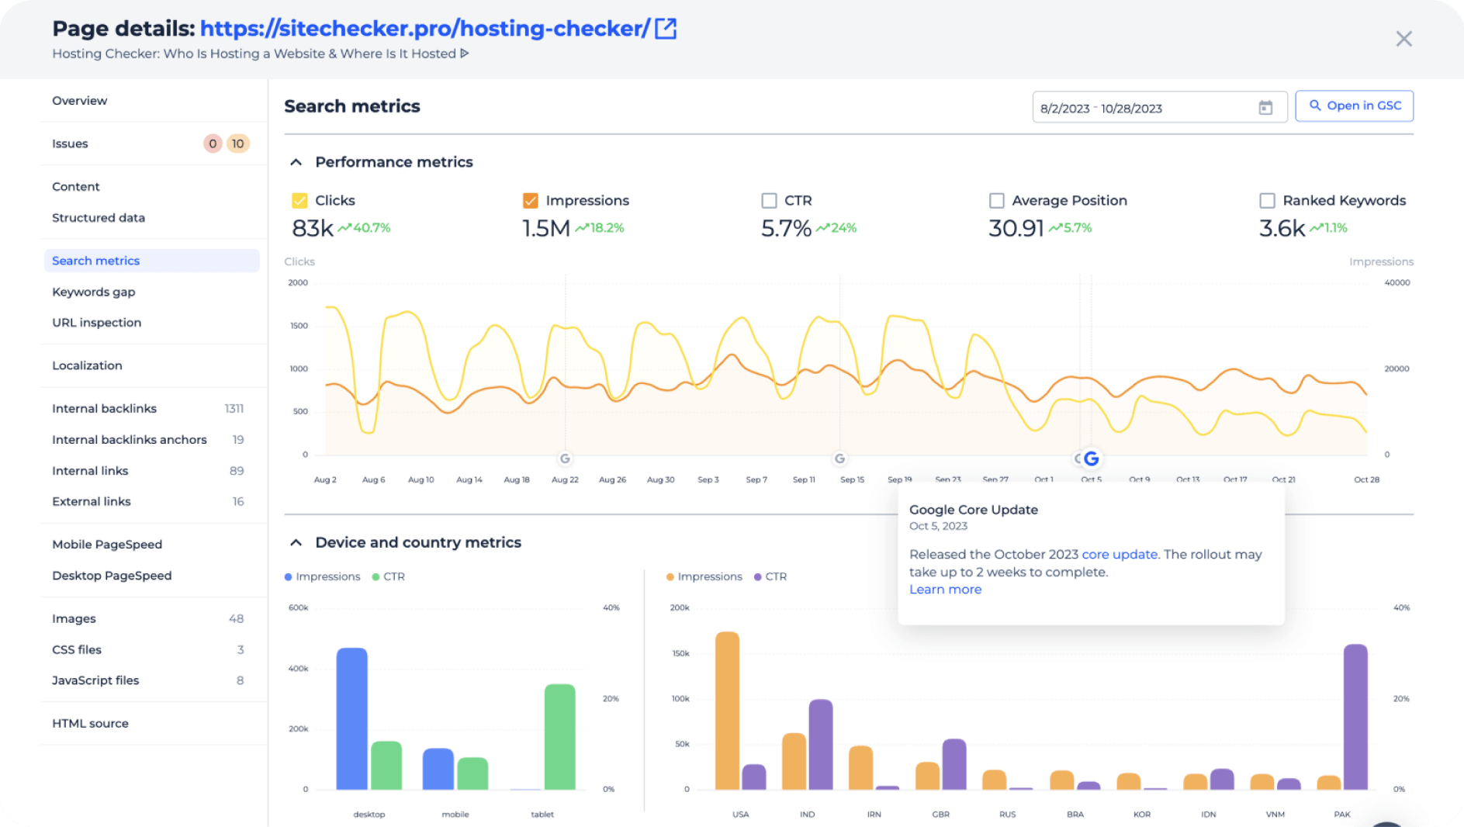Screen dimensions: 1464x827
Task: Click the Google update marker at Aug 22
Action: [x=565, y=458]
